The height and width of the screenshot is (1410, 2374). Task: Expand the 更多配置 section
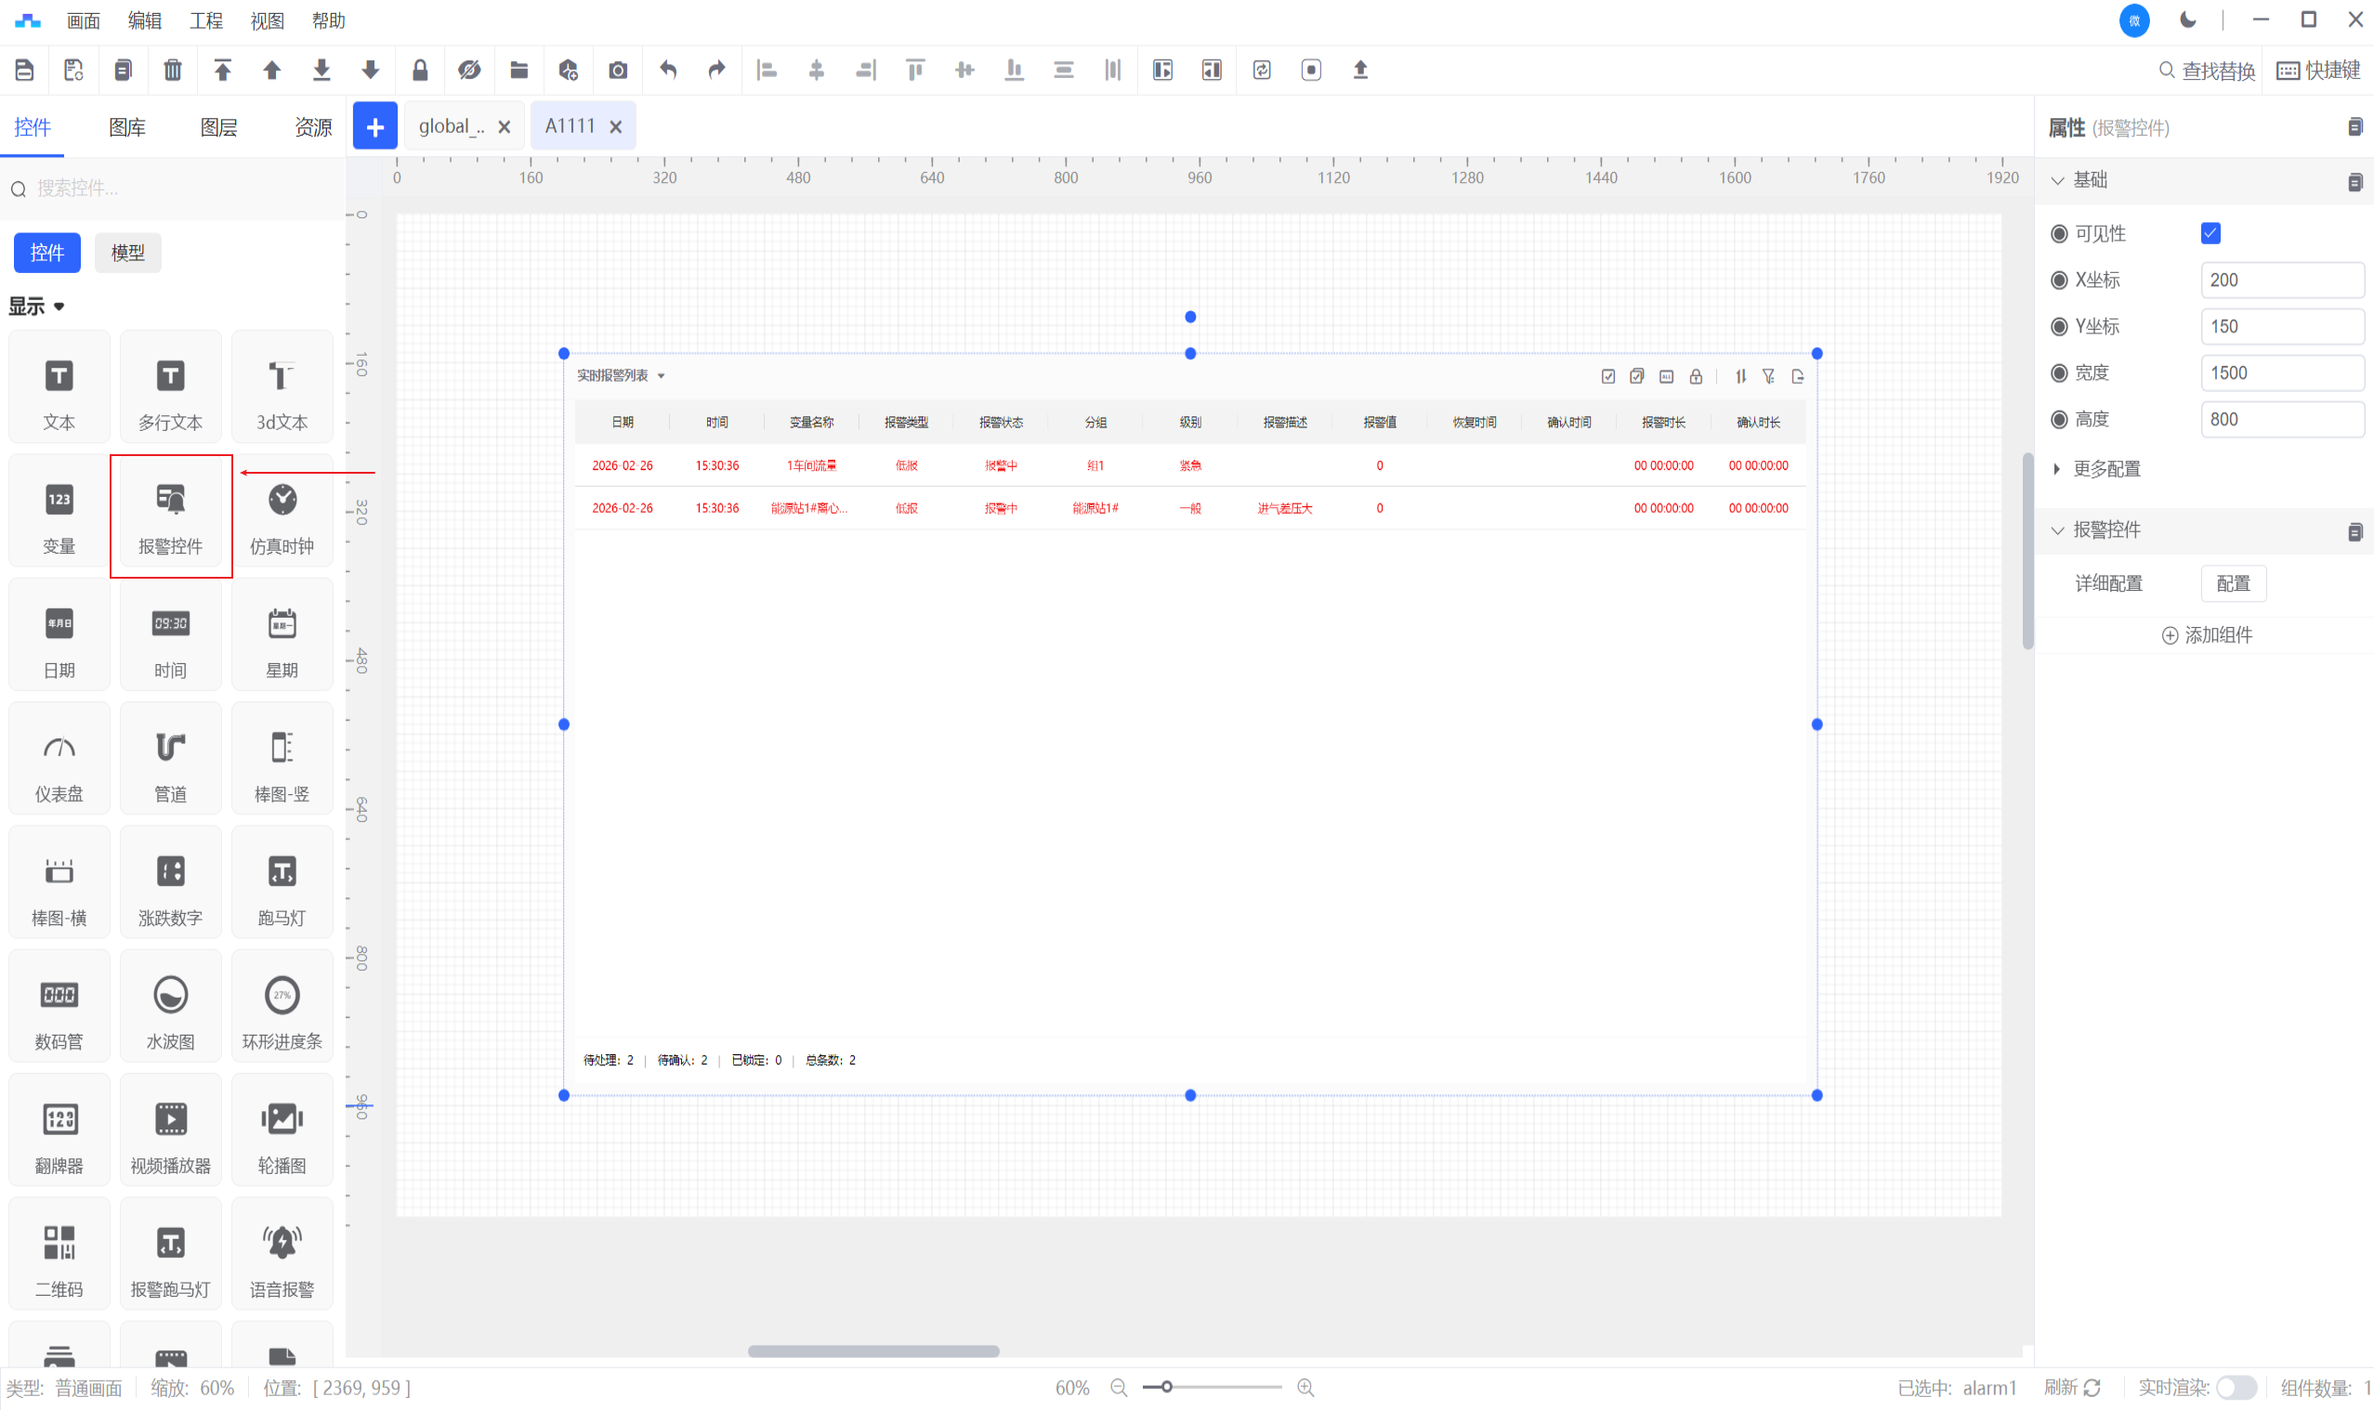(2105, 468)
